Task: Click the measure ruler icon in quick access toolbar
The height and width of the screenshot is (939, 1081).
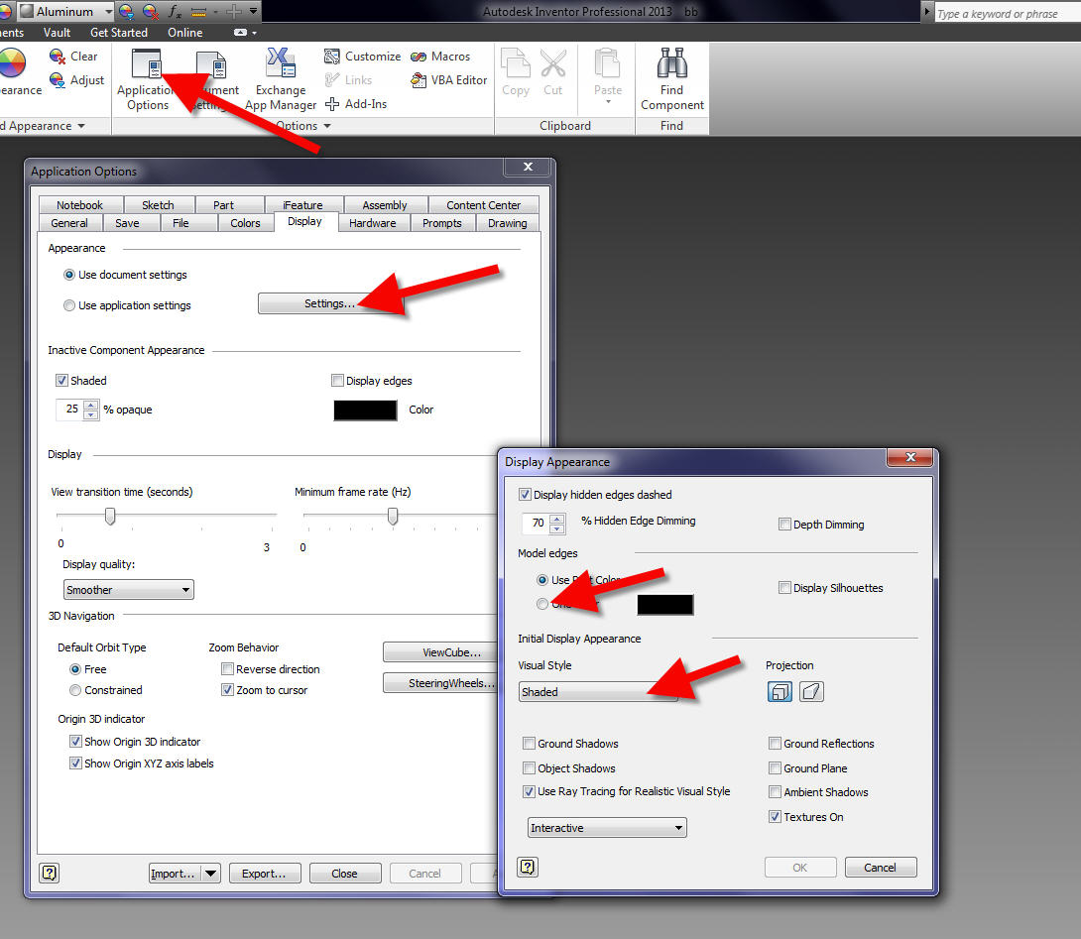Action: pyautogui.click(x=198, y=11)
